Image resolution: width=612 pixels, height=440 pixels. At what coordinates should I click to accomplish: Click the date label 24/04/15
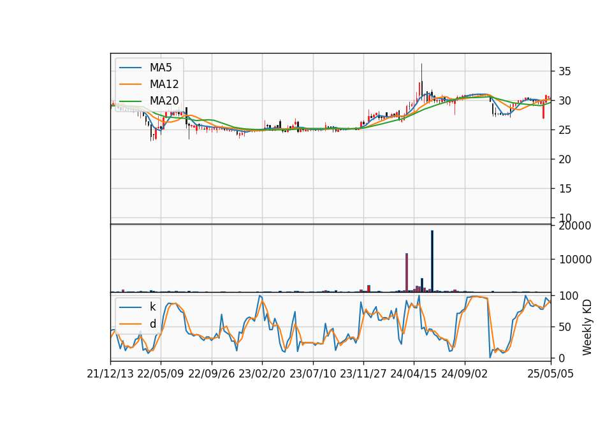click(x=414, y=374)
